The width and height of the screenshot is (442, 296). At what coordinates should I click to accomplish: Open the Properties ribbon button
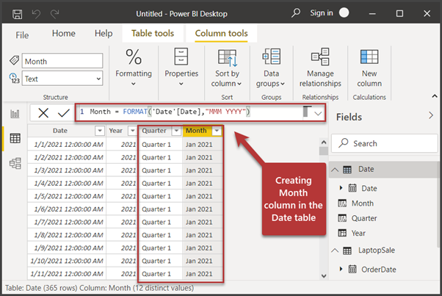click(181, 67)
